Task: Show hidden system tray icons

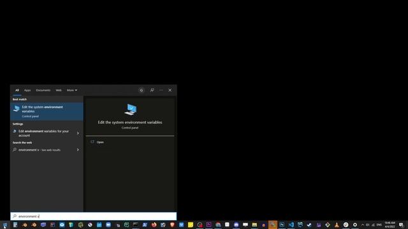Action: coord(363,225)
